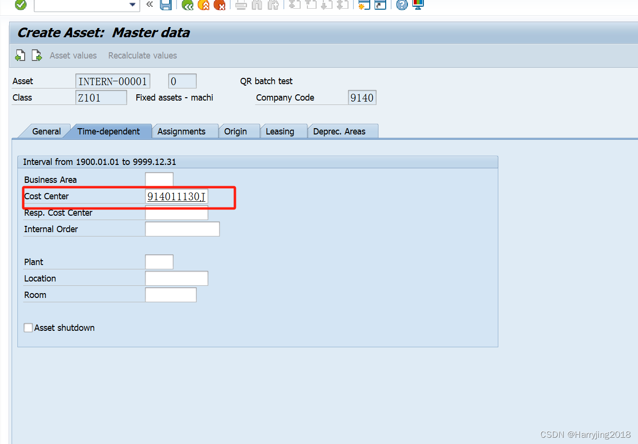Viewport: 638px width, 444px height.
Task: Click the 'QR batch test' description text
Action: pyautogui.click(x=266, y=81)
